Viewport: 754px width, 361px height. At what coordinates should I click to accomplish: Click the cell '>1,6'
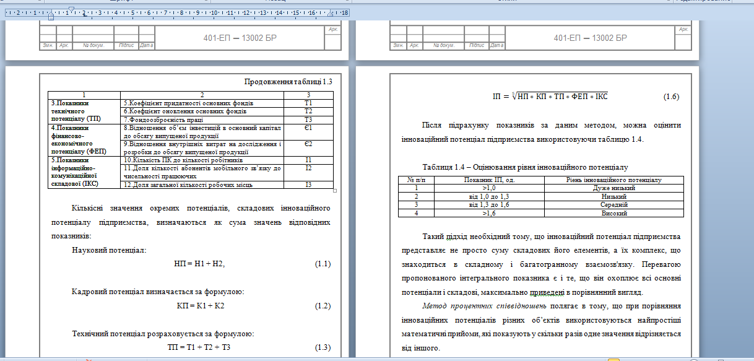pyautogui.click(x=490, y=213)
